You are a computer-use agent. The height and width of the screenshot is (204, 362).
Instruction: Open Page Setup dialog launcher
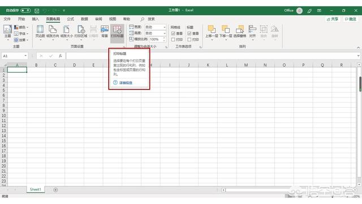click(x=124, y=47)
